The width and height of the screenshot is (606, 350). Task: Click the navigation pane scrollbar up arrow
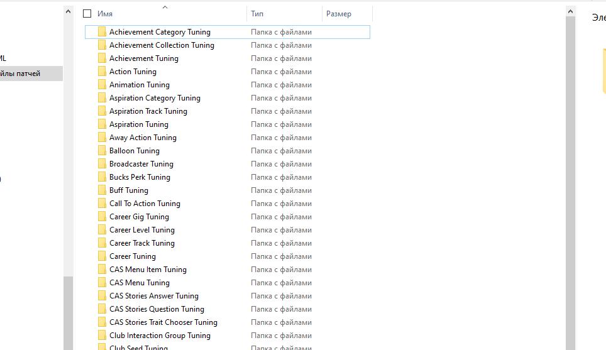pos(69,11)
